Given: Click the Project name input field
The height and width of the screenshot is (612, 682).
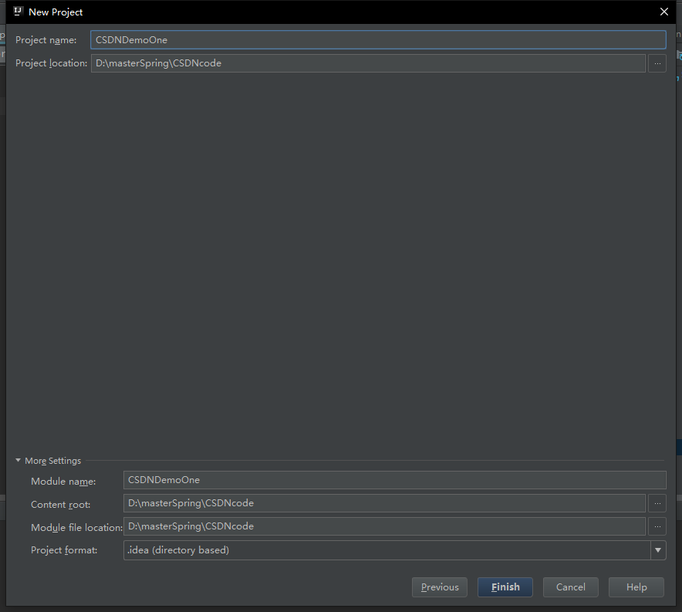Looking at the screenshot, I should [x=378, y=39].
